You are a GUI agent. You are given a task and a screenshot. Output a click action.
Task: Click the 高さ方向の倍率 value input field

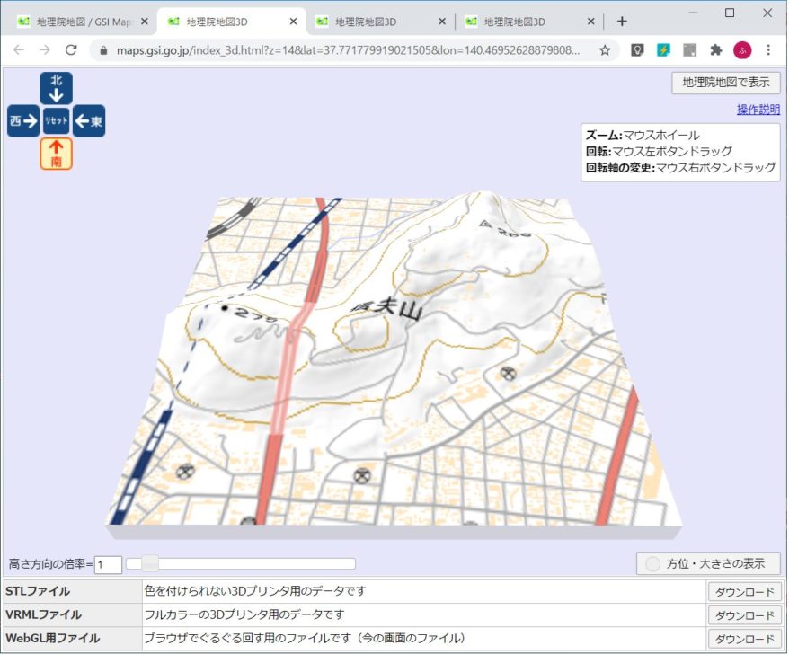point(108,564)
